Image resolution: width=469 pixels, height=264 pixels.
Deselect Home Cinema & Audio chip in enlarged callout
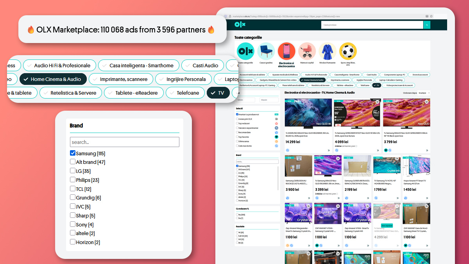53,79
